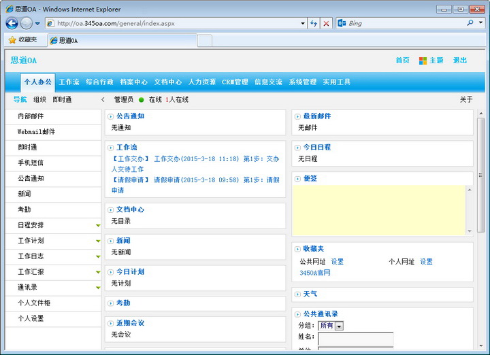Click the arrow icon beside 今日日程 panel

[x=297, y=148]
